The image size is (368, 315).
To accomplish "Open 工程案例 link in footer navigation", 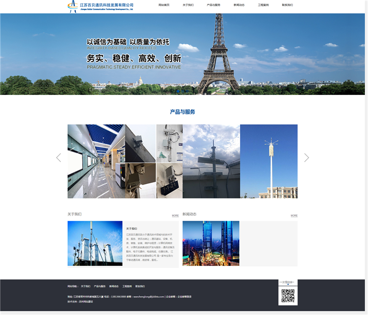I will 127,286.
